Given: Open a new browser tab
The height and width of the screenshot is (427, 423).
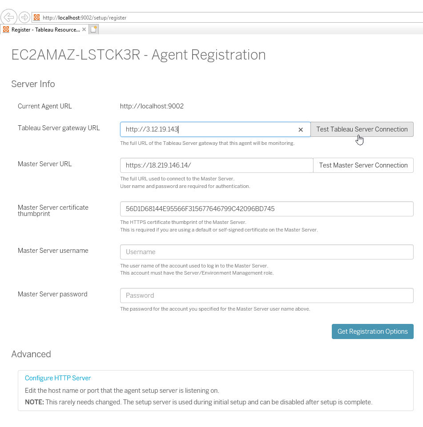Looking at the screenshot, I should pos(93,29).
